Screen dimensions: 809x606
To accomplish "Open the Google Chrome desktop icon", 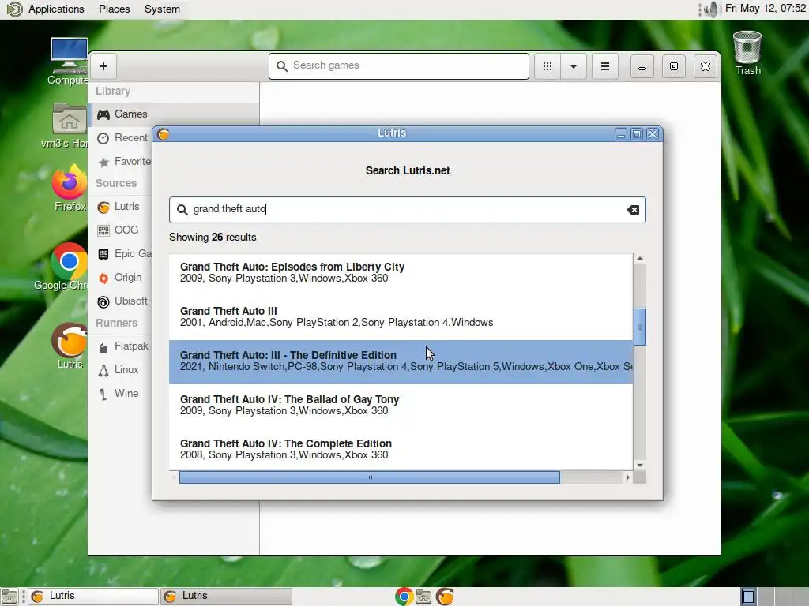I will point(68,267).
